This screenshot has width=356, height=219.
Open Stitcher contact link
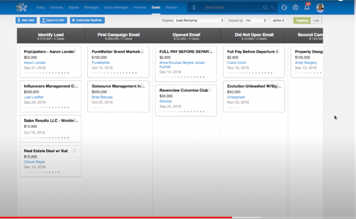pyautogui.click(x=165, y=101)
